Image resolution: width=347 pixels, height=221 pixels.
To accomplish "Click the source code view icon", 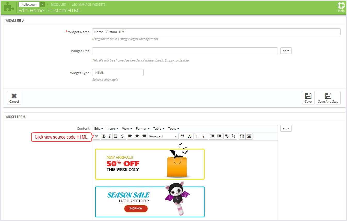I will coord(96,136).
